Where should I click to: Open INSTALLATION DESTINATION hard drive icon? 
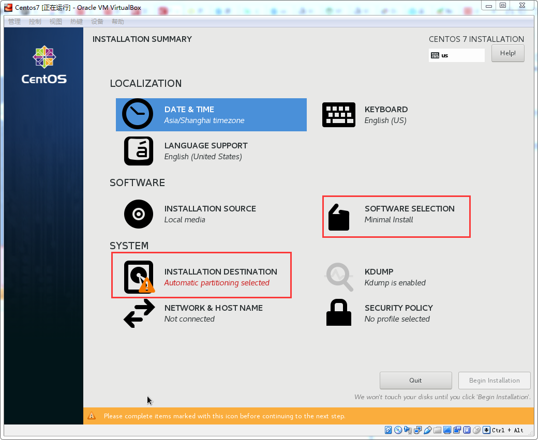pyautogui.click(x=138, y=276)
